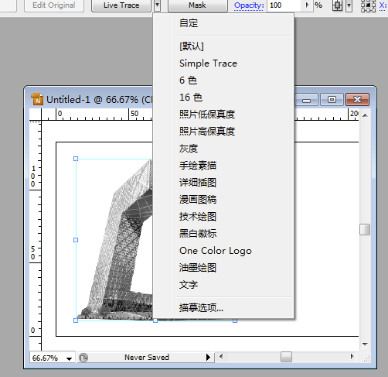Select the 黑白徽标 preset
Viewport: 388px width, 377px height.
tap(198, 234)
